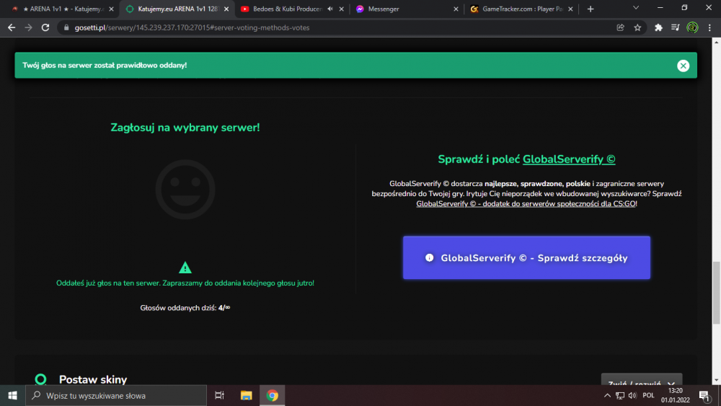Open the Chrome three-dot menu

(709, 27)
